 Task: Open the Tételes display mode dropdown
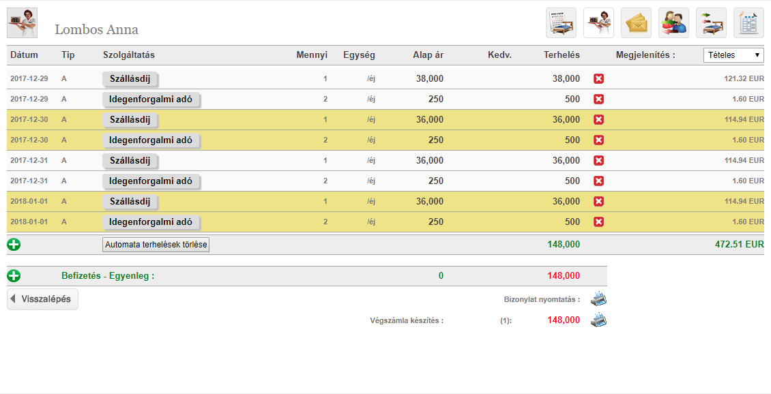click(x=733, y=55)
